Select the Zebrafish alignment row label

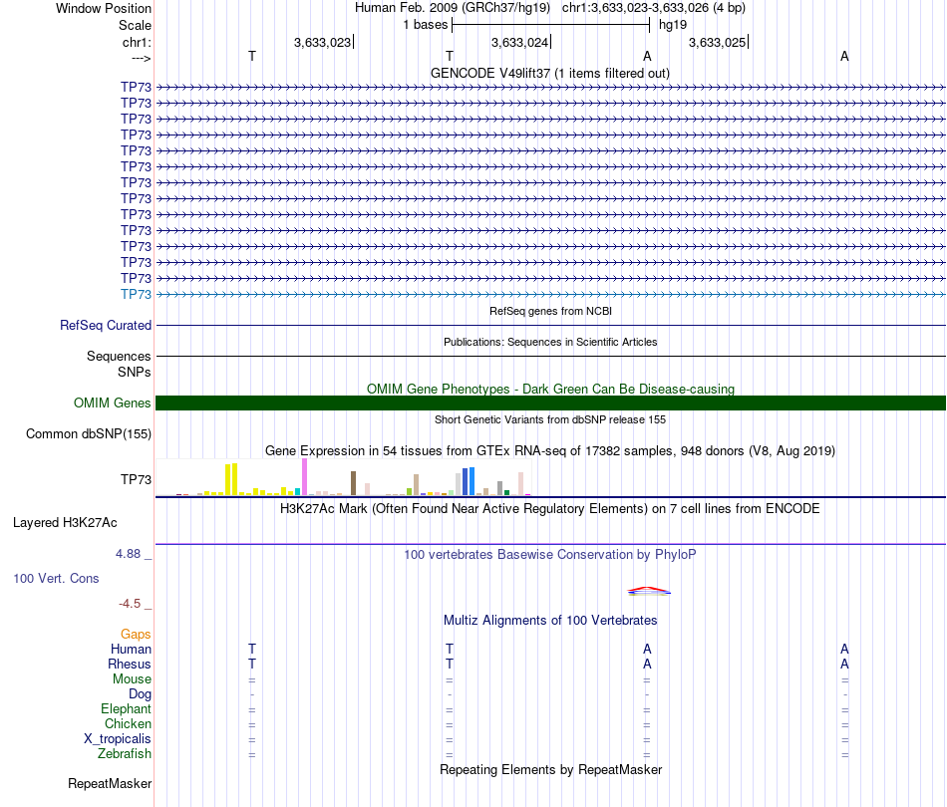125,754
